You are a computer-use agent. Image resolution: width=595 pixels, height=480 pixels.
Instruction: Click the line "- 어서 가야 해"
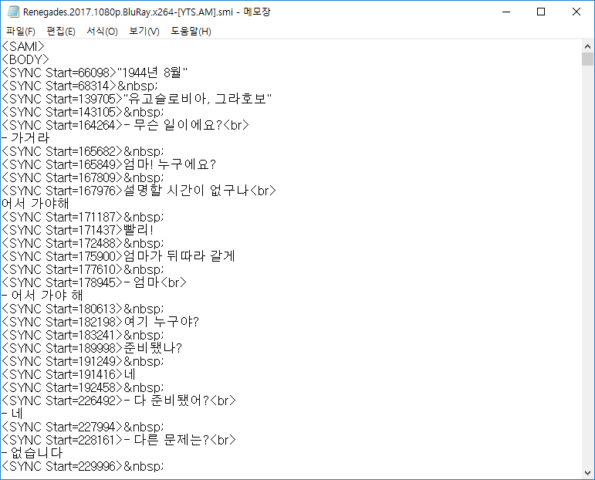coord(42,296)
